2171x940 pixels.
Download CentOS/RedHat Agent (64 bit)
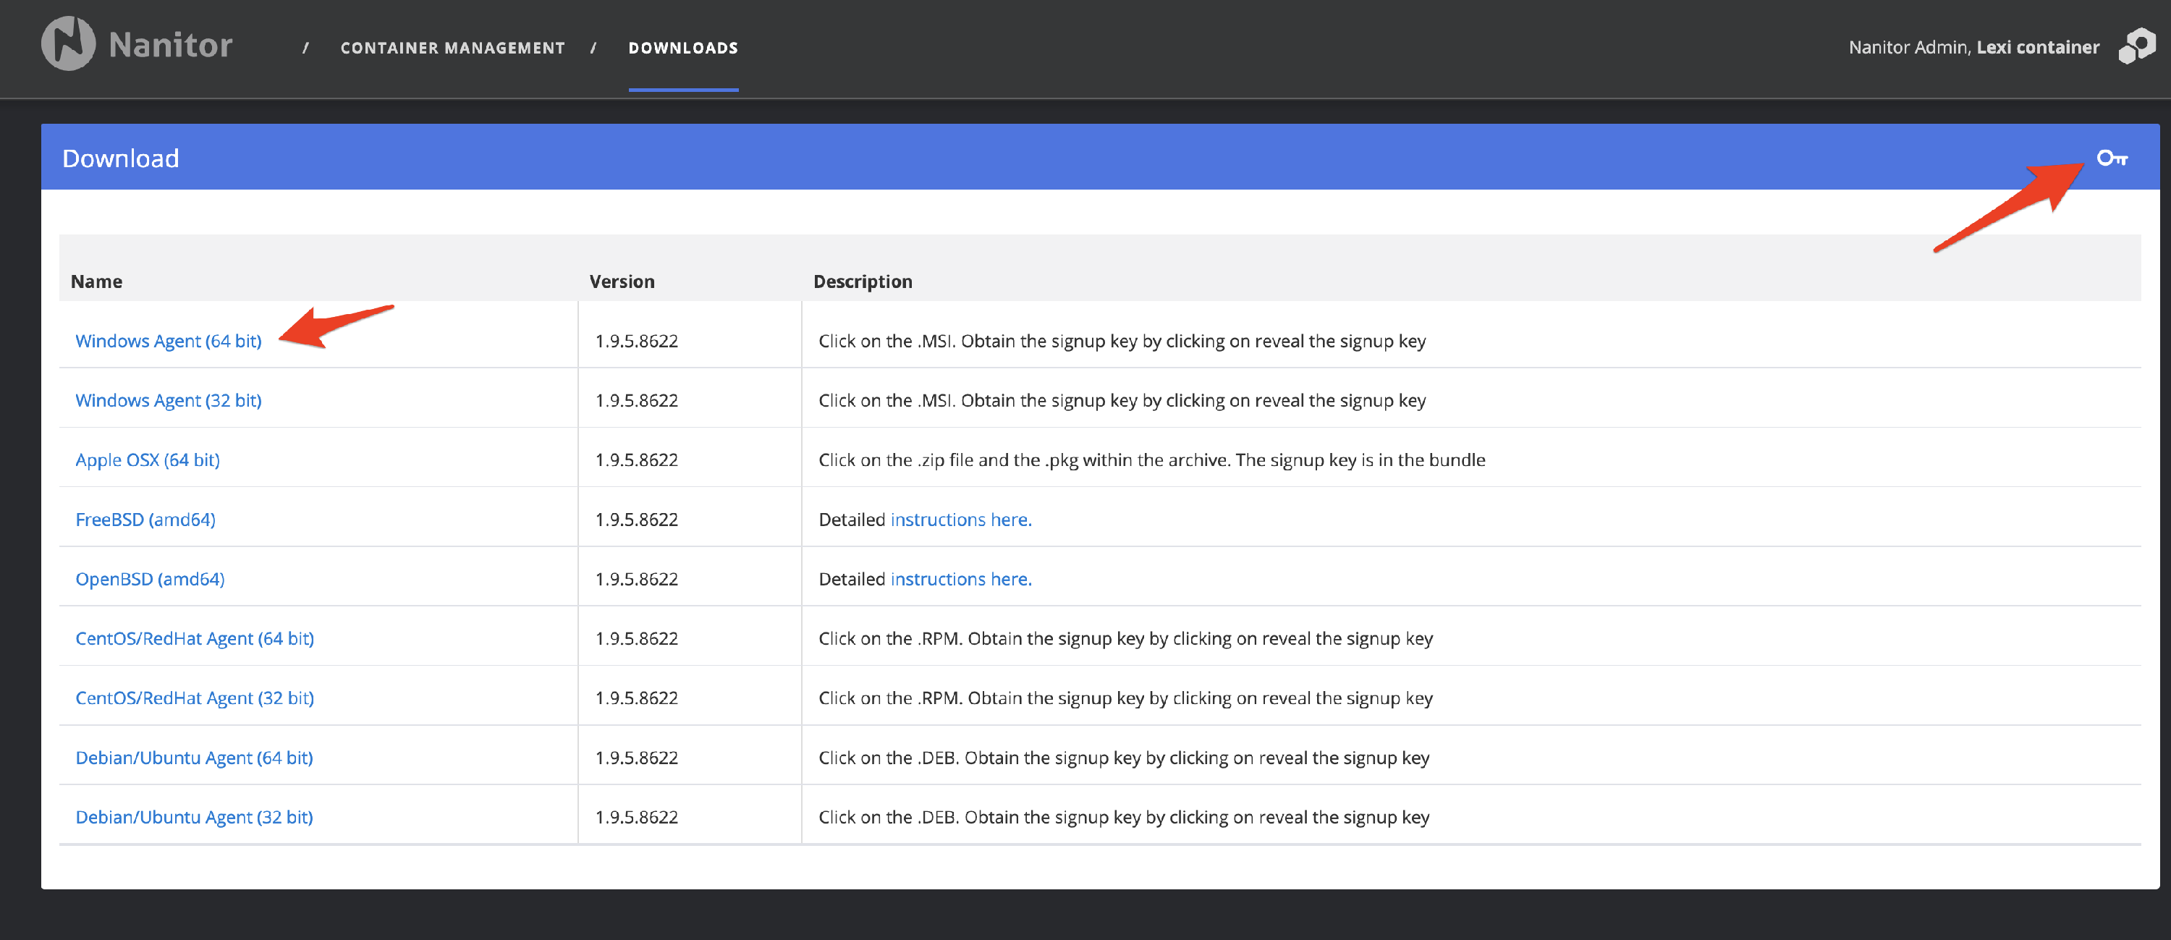[195, 638]
